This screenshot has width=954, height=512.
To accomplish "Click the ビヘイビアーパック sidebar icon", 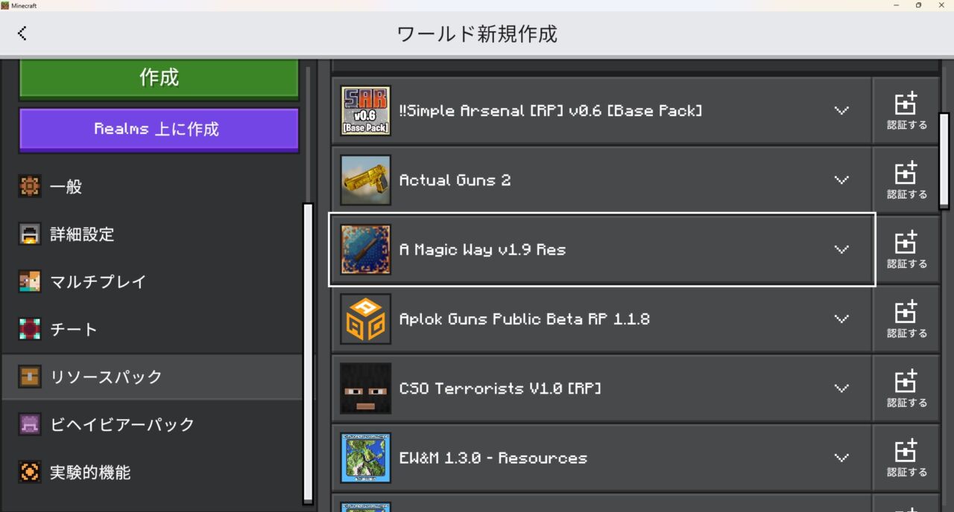I will [x=30, y=424].
